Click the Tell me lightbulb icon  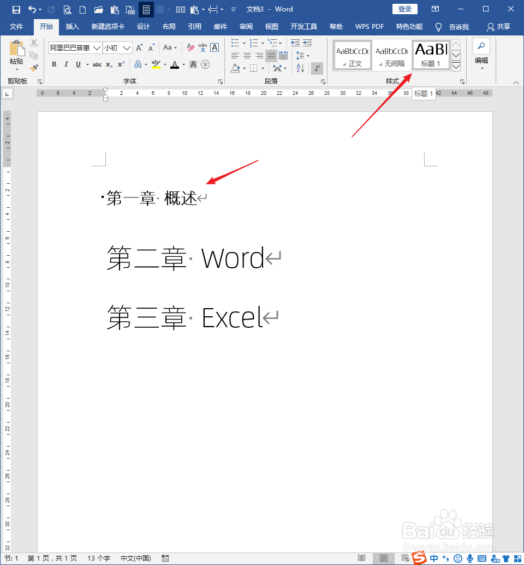click(x=438, y=27)
